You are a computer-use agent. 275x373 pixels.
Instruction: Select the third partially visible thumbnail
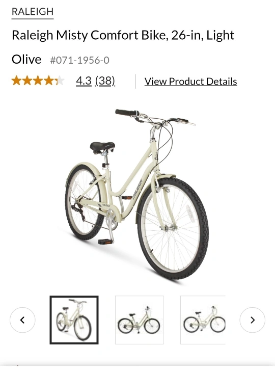click(203, 320)
